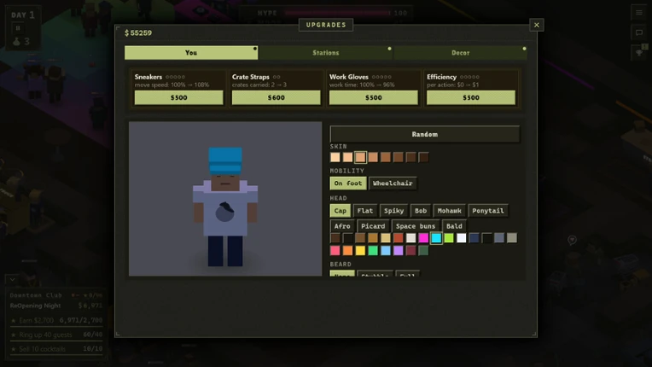Open the hamburger menu icon

(638, 13)
